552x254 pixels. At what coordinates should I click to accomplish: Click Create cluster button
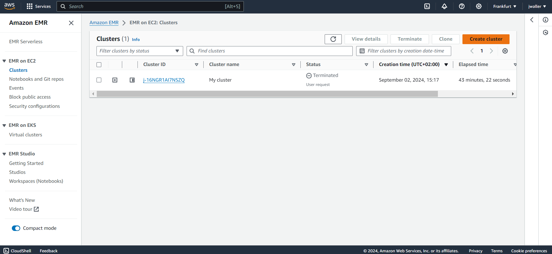(486, 39)
